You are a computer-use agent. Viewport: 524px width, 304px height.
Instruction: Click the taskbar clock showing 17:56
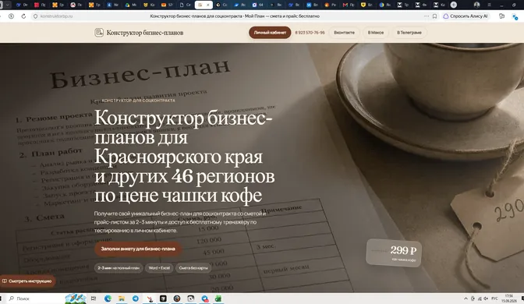tap(509, 299)
